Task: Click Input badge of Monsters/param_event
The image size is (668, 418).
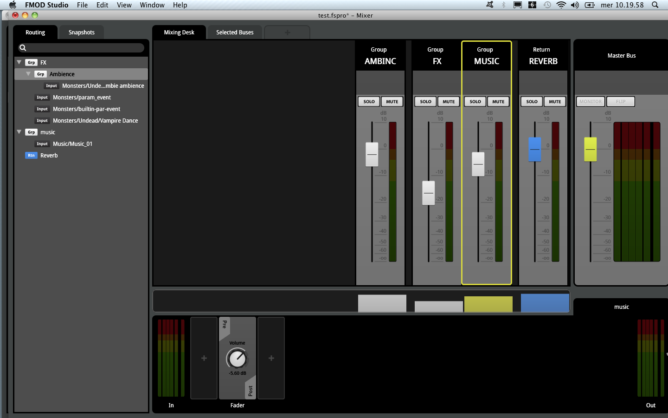Action: click(x=42, y=97)
